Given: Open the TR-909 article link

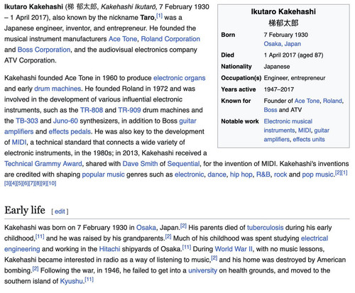Looking at the screenshot, I should point(129,110).
